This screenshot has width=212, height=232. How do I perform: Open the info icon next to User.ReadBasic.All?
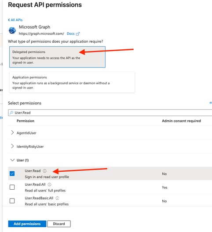[x=57, y=198]
